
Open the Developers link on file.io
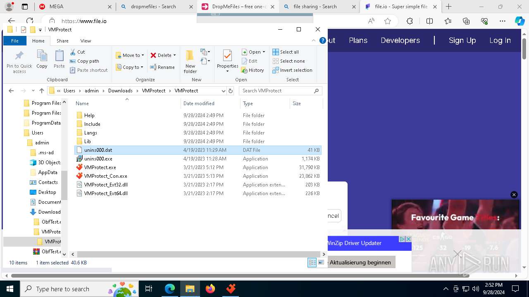click(400, 40)
